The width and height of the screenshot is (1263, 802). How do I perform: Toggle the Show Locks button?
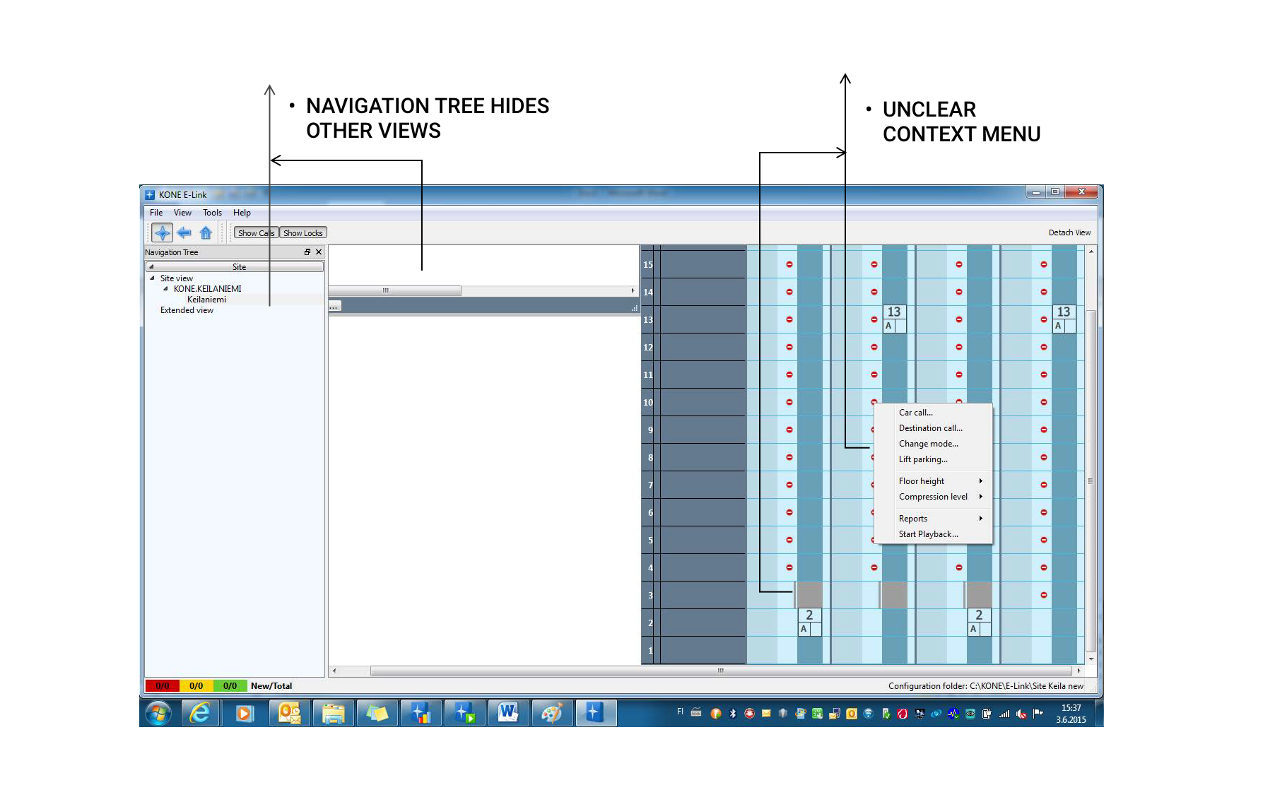coord(303,233)
